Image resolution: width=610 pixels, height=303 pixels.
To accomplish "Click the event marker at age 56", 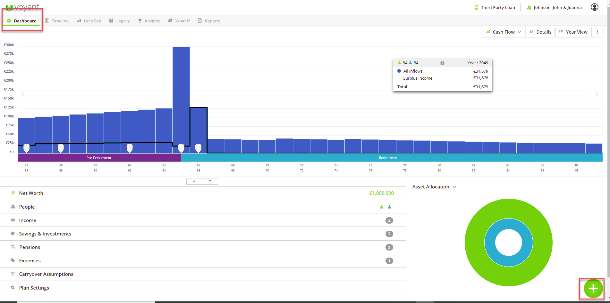I will coord(27,148).
